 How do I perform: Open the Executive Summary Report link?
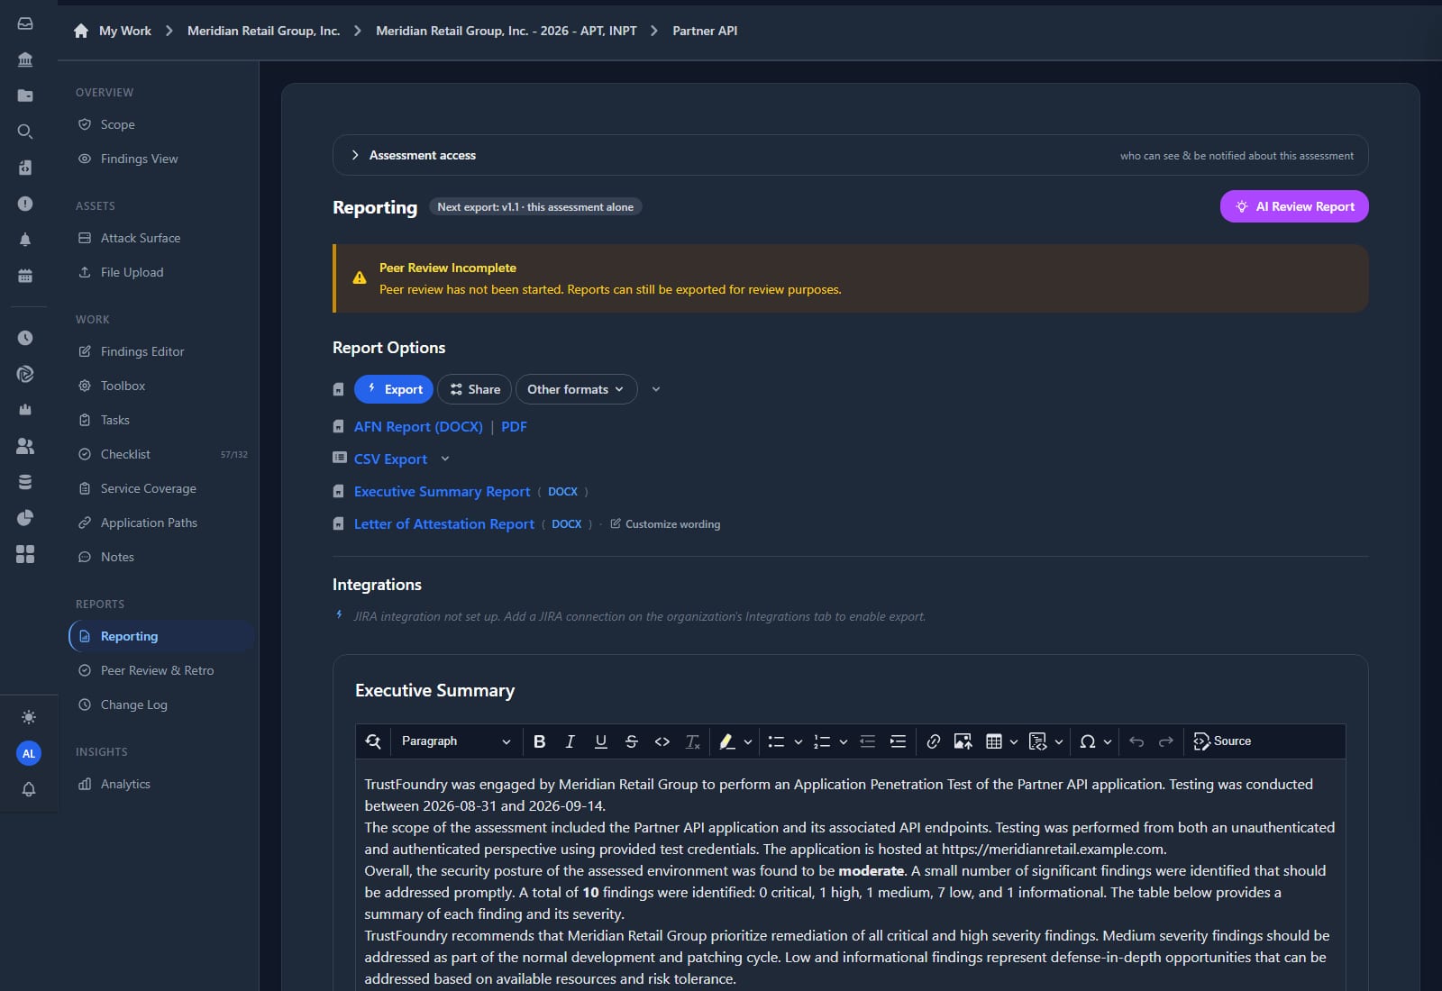coord(442,491)
